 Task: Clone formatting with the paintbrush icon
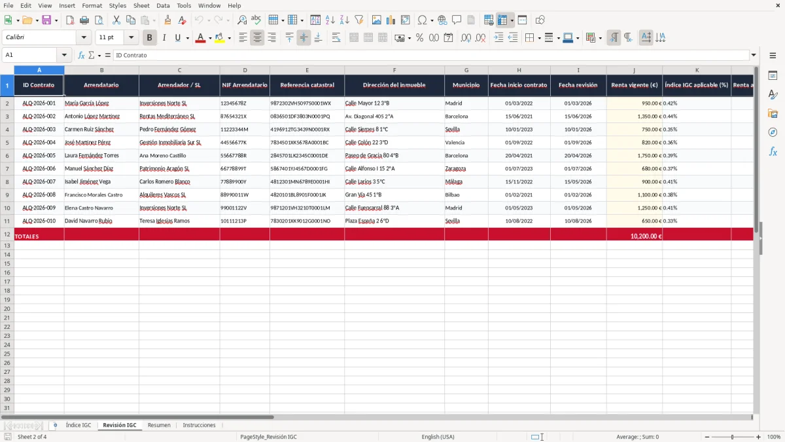click(167, 20)
